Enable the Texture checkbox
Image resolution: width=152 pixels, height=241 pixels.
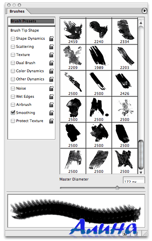tap(13, 55)
